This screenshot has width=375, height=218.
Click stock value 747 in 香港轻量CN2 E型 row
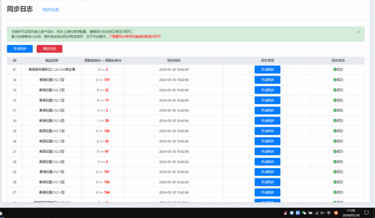(x=107, y=80)
